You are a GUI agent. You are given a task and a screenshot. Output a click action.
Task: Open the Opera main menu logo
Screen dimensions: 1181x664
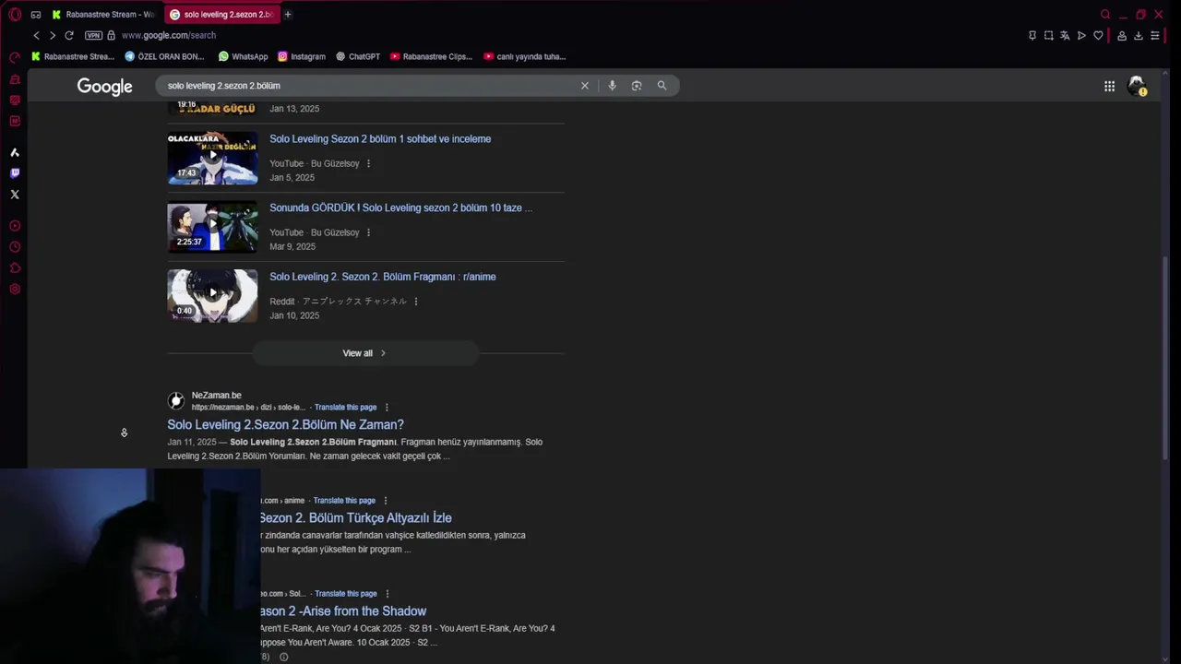click(15, 14)
